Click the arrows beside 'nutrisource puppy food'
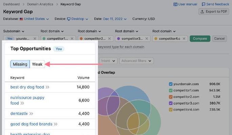The image size is (232, 135). (x=22, y=103)
